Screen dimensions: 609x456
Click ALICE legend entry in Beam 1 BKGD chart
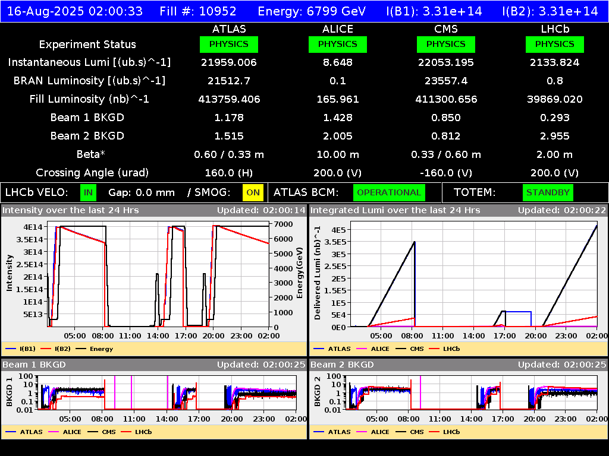[x=65, y=432]
